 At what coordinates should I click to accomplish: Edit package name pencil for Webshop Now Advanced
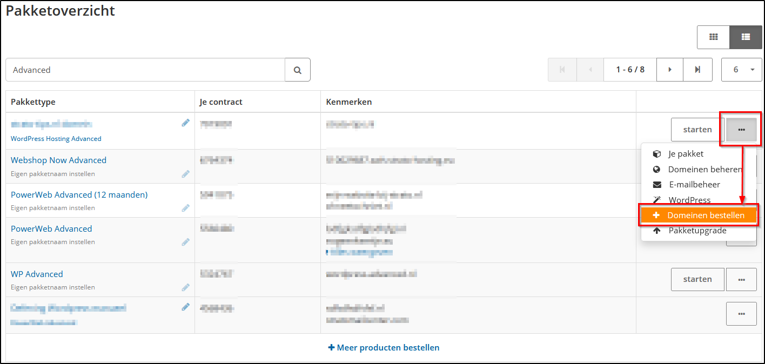(x=186, y=174)
